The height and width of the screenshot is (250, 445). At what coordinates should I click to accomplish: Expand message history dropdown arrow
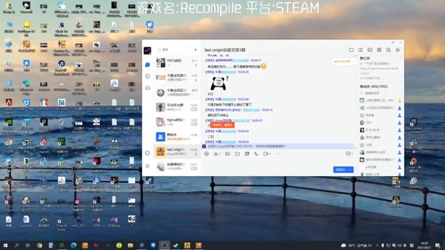click(x=352, y=154)
